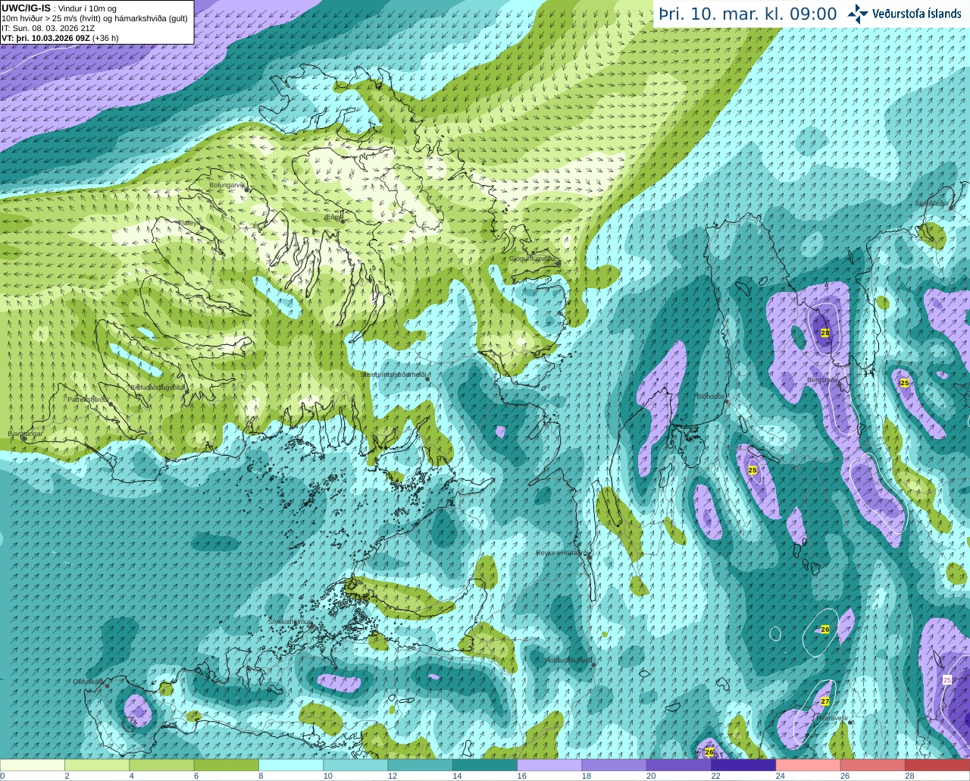Click the legend scale number 16

click(522, 776)
